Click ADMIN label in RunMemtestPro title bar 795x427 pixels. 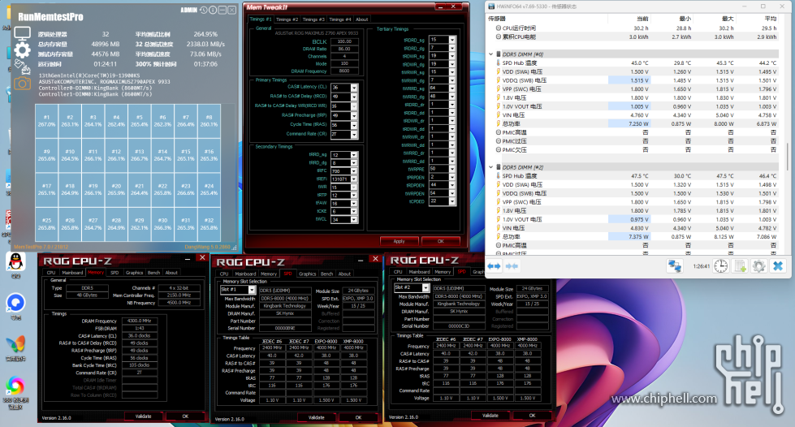(x=188, y=10)
